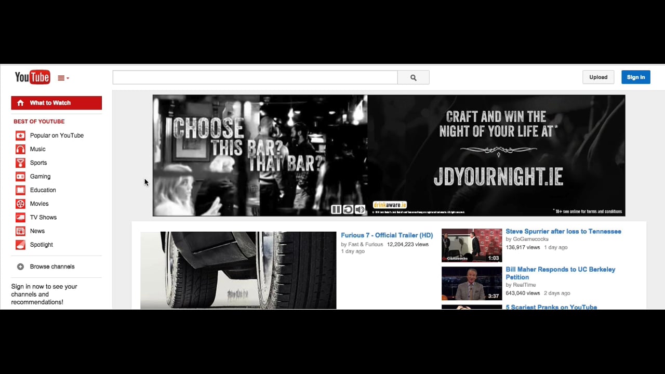Pause the banner ad video
665x374 pixels.
(336, 209)
